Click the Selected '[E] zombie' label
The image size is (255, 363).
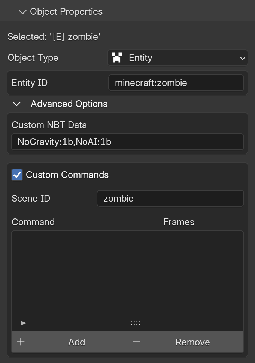pos(54,36)
